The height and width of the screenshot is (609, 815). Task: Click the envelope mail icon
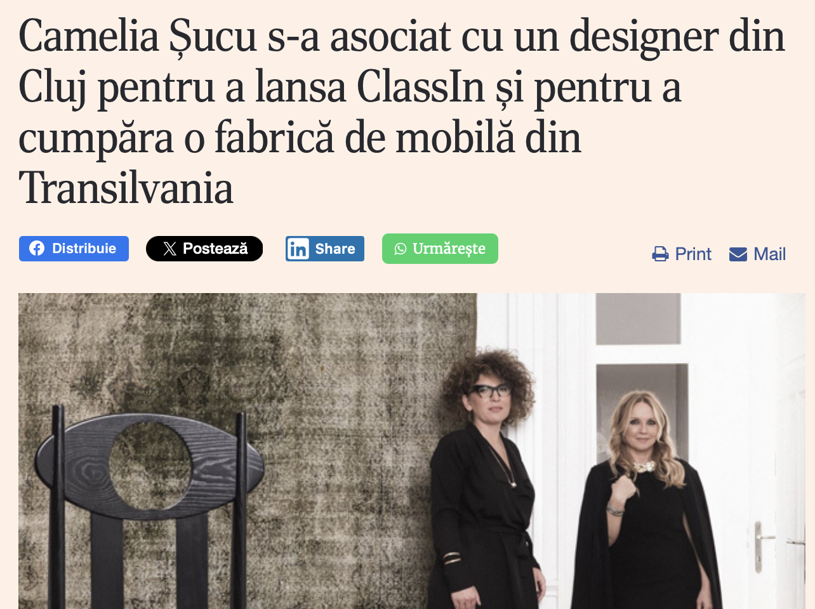[x=738, y=254]
